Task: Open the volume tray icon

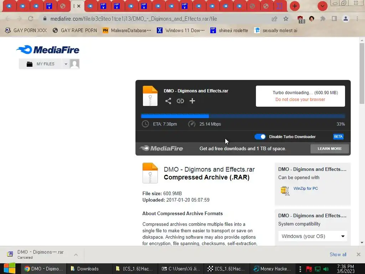Action: coord(326,269)
